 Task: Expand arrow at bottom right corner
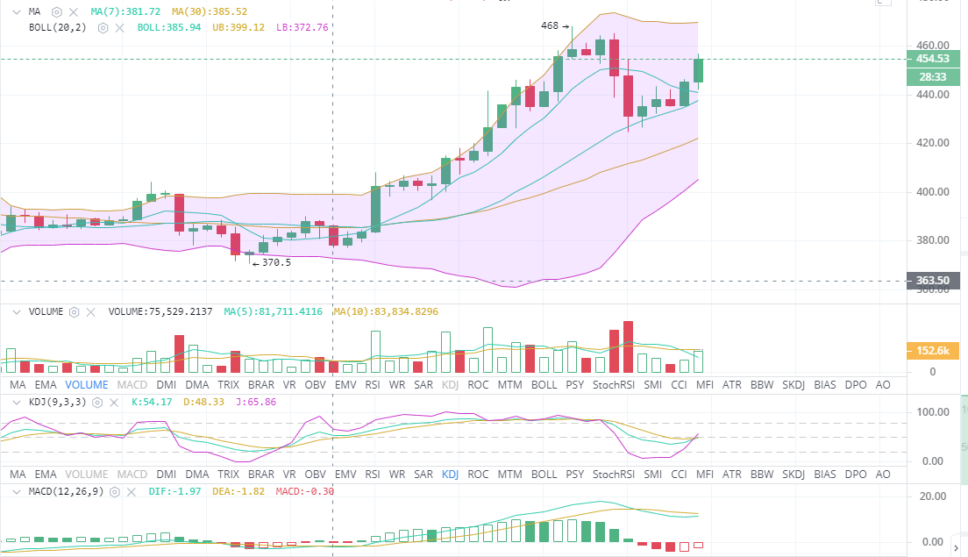click(957, 547)
